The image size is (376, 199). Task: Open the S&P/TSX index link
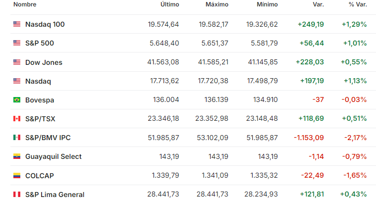40,119
